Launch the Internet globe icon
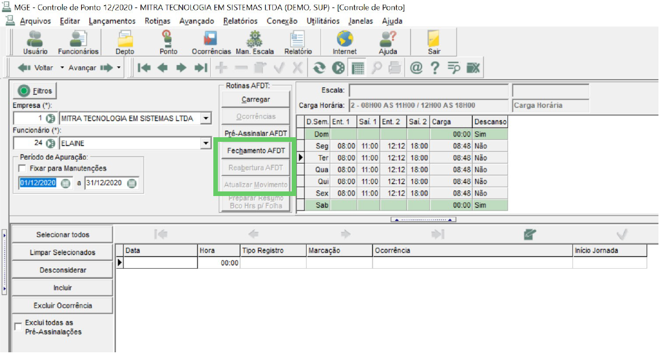Image resolution: width=659 pixels, height=354 pixels. click(x=345, y=43)
